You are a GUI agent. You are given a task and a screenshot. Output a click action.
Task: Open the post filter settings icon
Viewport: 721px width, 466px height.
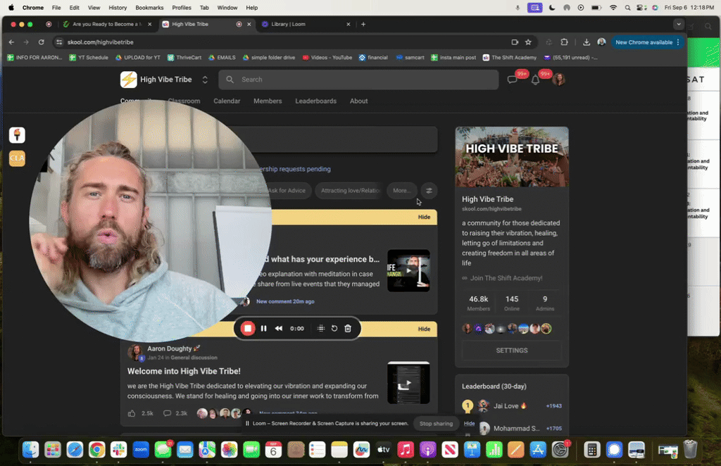pyautogui.click(x=429, y=191)
